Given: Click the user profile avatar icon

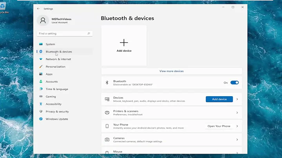Looking at the screenshot, I should click(x=43, y=20).
